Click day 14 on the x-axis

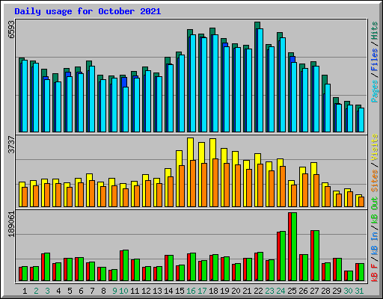point(168,291)
